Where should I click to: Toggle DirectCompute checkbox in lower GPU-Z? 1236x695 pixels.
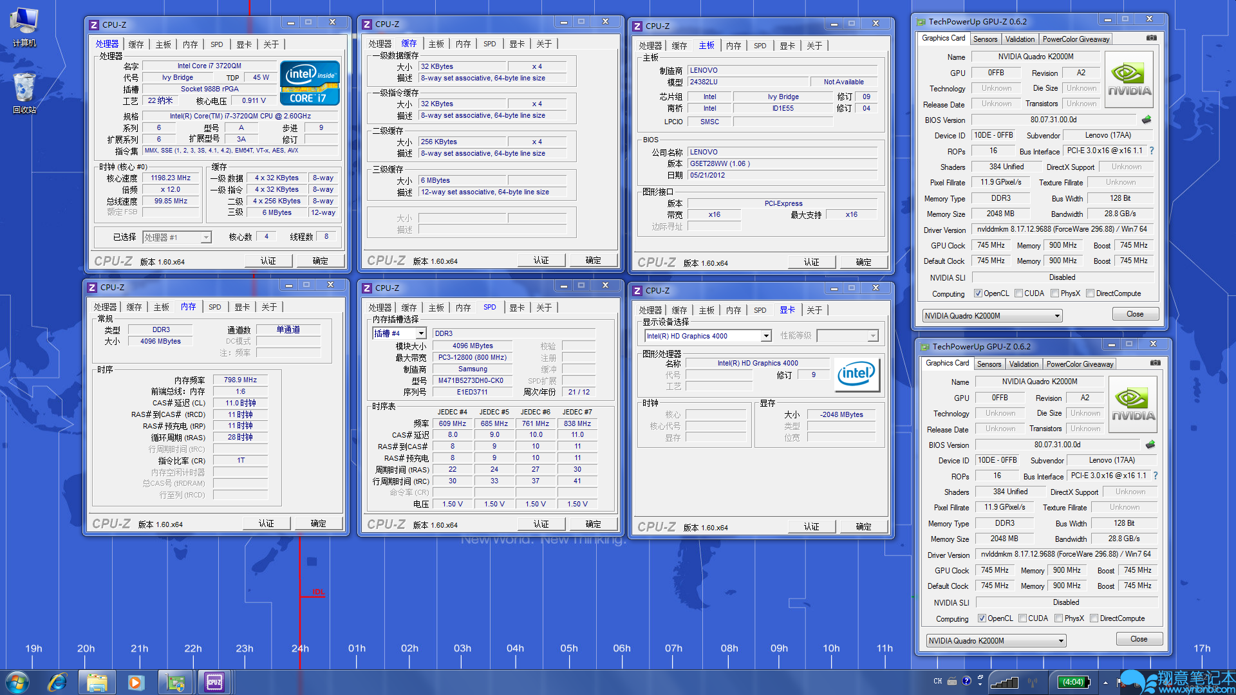point(1094,618)
